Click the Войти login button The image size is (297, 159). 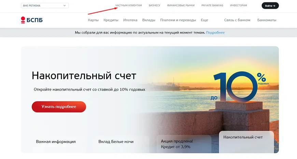[x=270, y=6]
